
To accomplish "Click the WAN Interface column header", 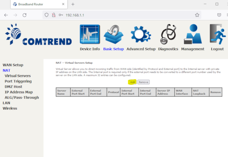I will pos(183,92).
